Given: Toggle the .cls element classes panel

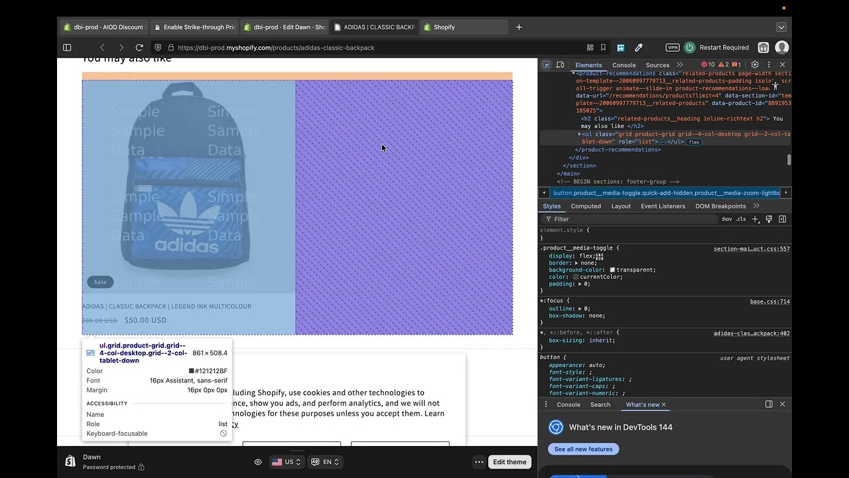Looking at the screenshot, I should tap(741, 219).
